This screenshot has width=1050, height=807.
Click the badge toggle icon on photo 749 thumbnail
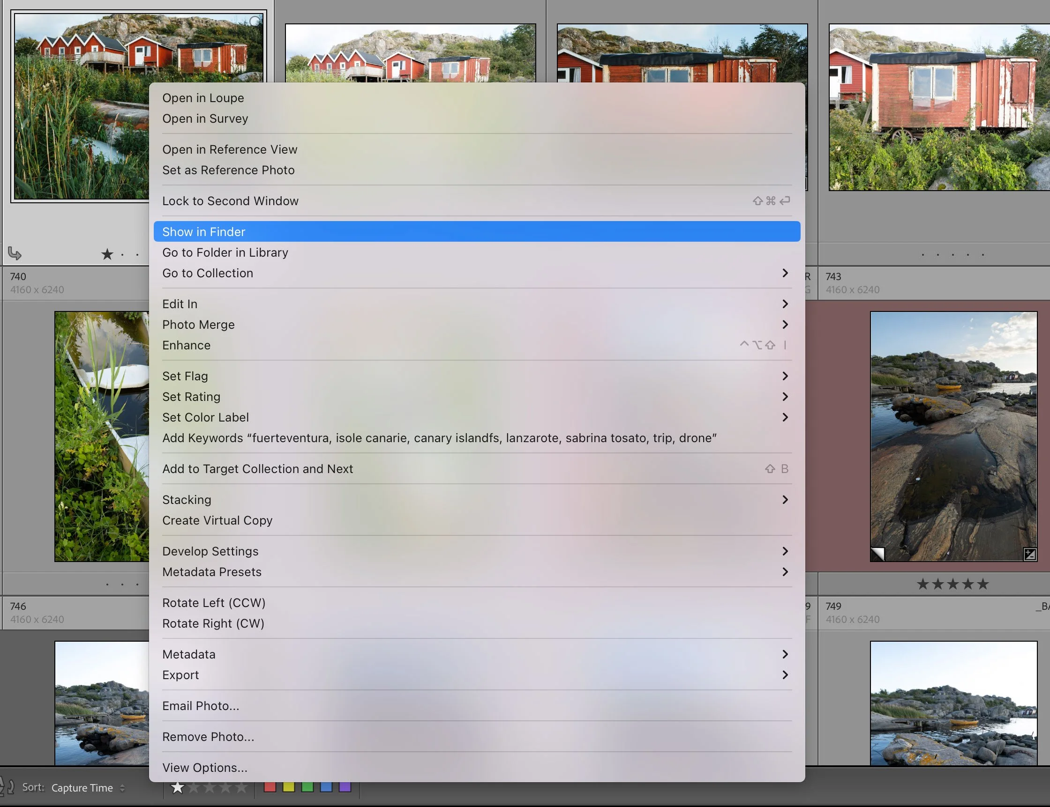click(x=1031, y=555)
